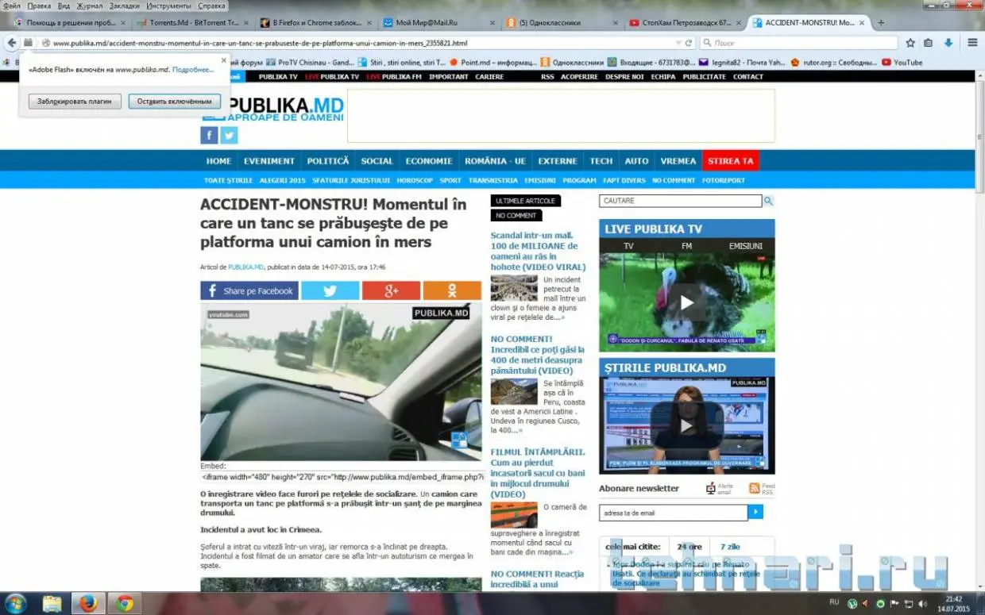Open Firefox from the taskbar

click(88, 603)
